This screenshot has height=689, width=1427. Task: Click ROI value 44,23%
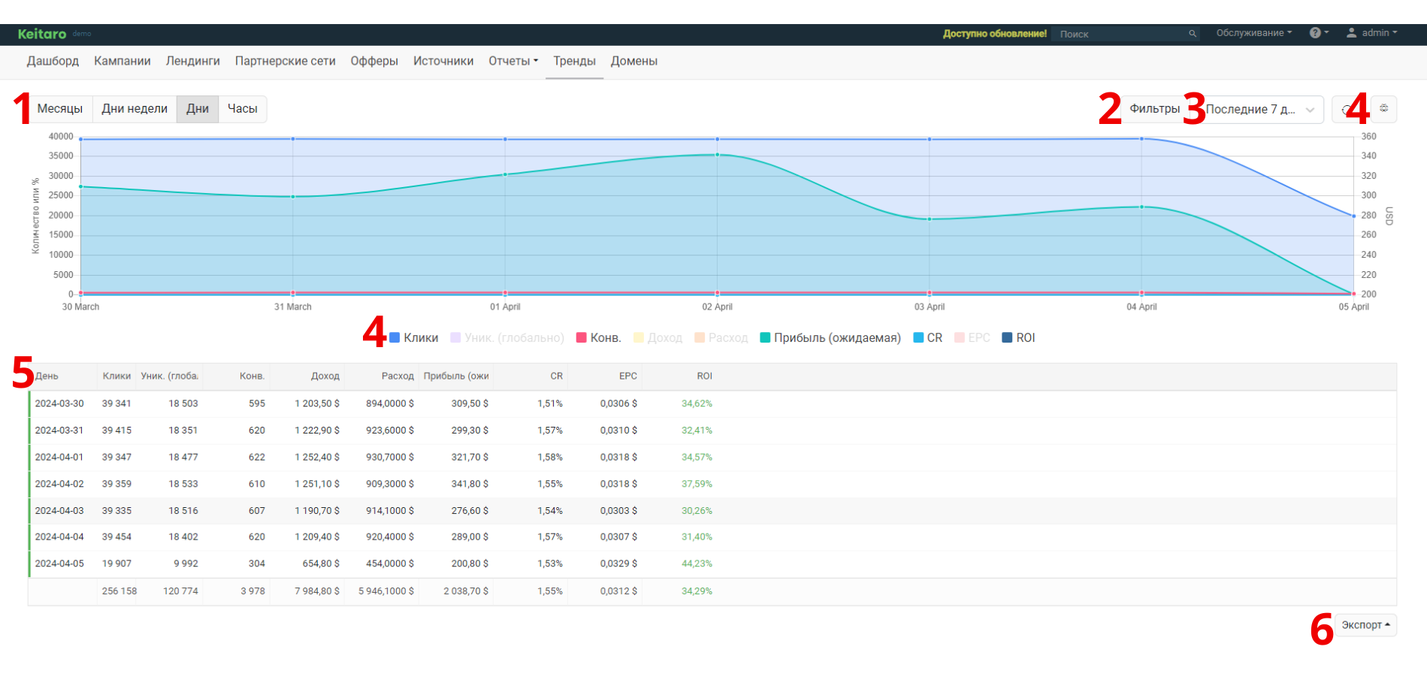pyautogui.click(x=697, y=564)
